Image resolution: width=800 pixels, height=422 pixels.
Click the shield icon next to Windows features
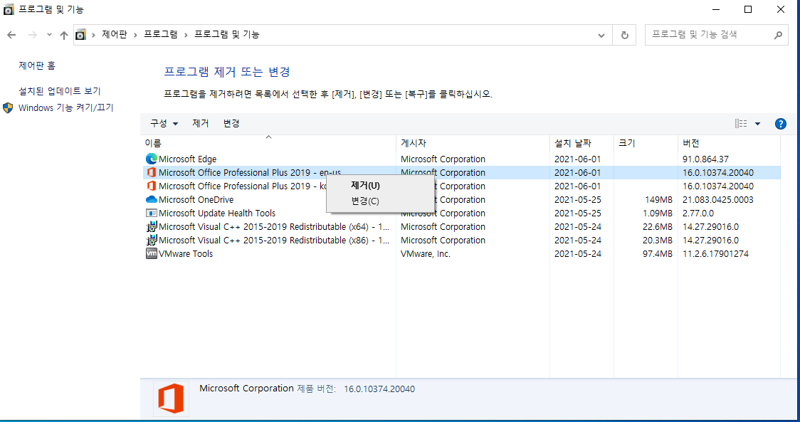point(8,108)
